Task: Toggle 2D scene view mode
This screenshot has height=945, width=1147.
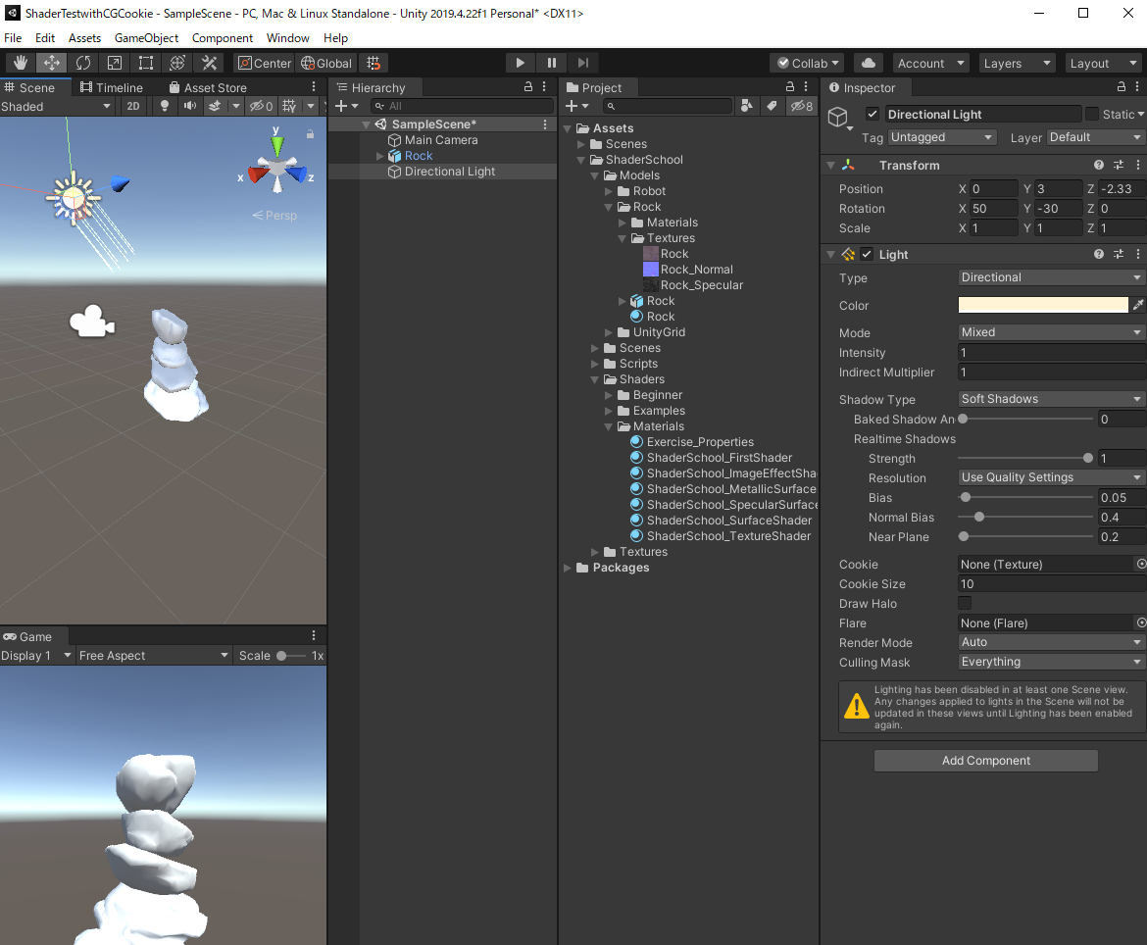Action: 133,106
